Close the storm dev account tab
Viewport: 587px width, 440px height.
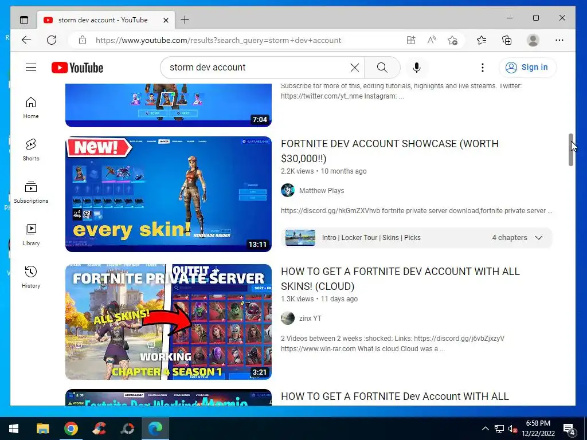click(166, 20)
